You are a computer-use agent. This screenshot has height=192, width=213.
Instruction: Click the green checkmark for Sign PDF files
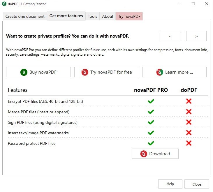click(x=151, y=122)
